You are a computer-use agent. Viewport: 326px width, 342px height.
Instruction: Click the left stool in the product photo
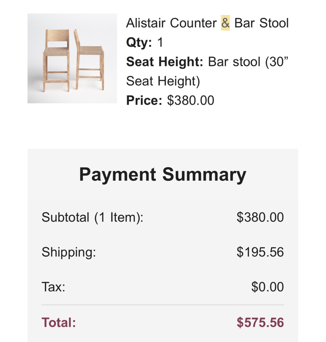(x=57, y=60)
